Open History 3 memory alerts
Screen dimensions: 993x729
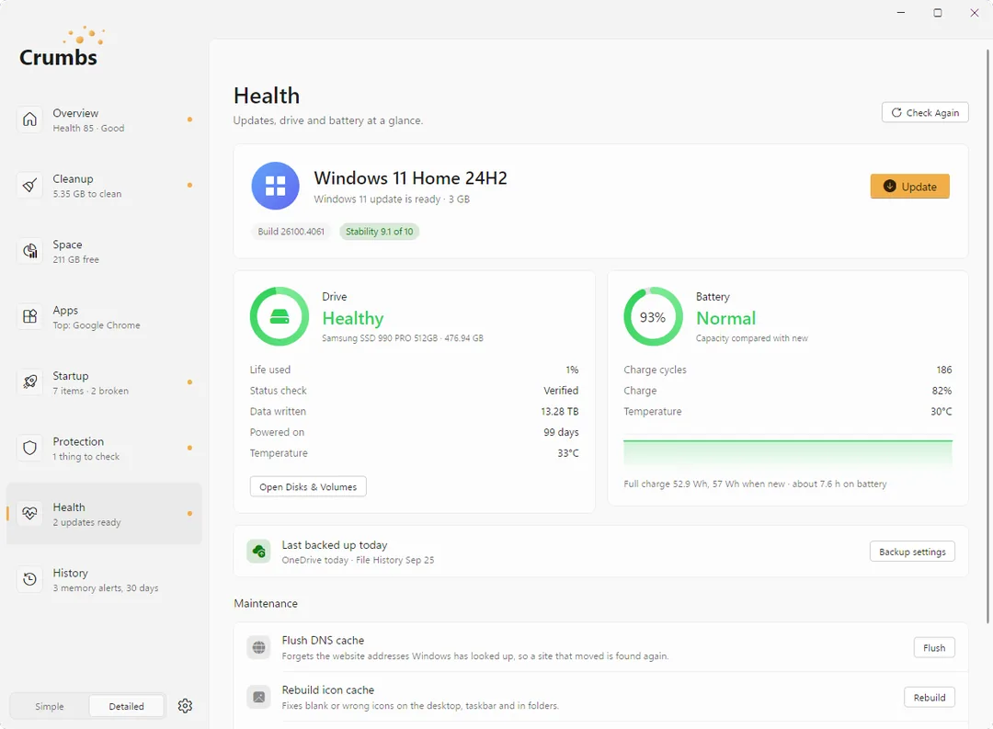[104, 579]
